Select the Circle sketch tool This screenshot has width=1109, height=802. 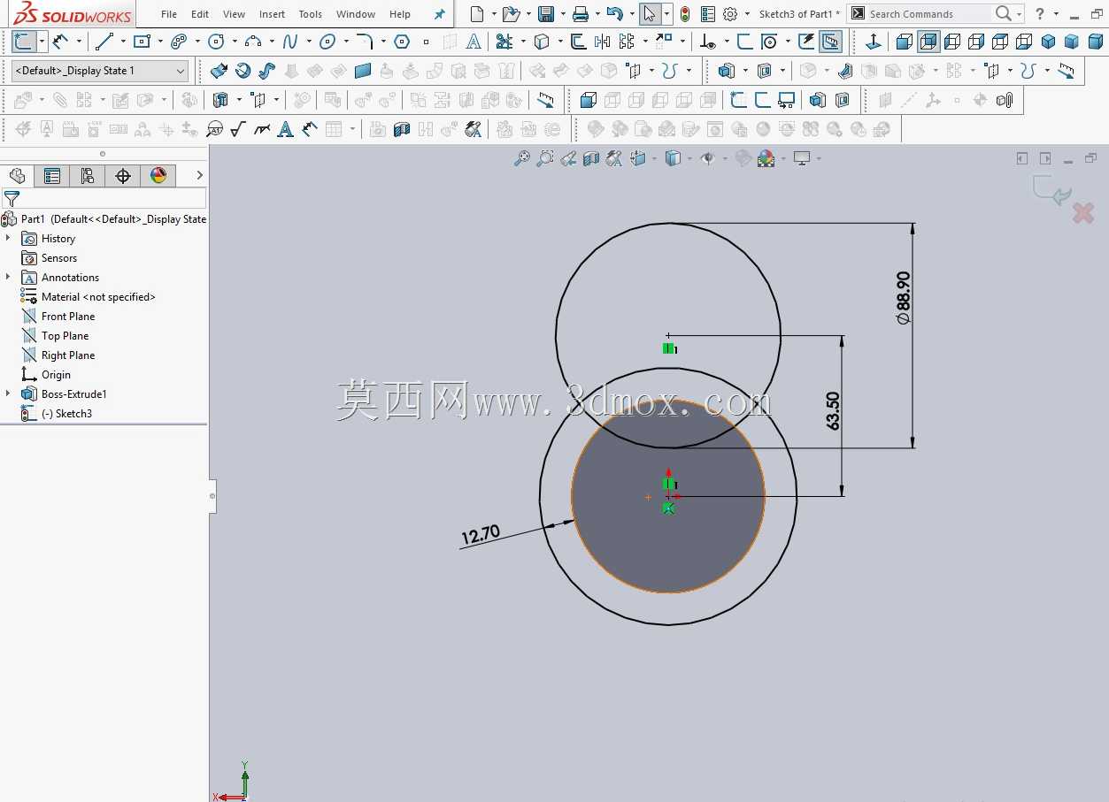pyautogui.click(x=216, y=42)
